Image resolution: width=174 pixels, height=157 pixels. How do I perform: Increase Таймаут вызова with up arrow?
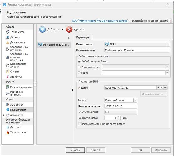point(119,117)
